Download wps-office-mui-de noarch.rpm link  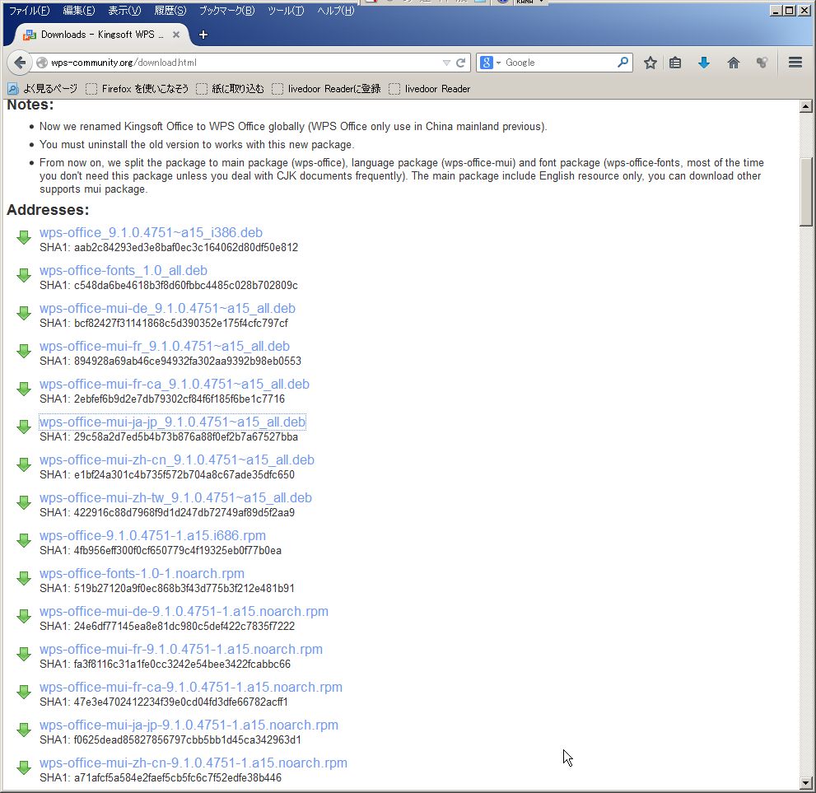pyautogui.click(x=184, y=611)
